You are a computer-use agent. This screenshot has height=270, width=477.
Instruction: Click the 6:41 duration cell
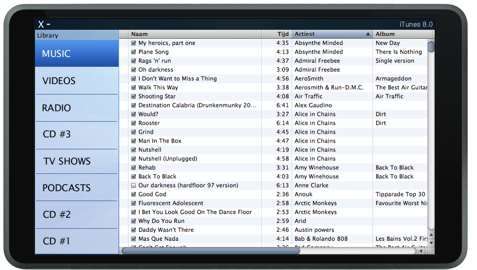(283, 105)
